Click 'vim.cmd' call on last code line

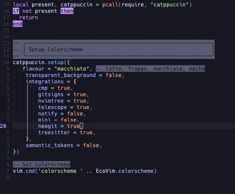pyautogui.click(x=24, y=171)
